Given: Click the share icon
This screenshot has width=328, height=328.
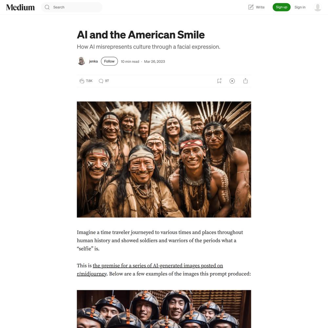Looking at the screenshot, I should (245, 81).
